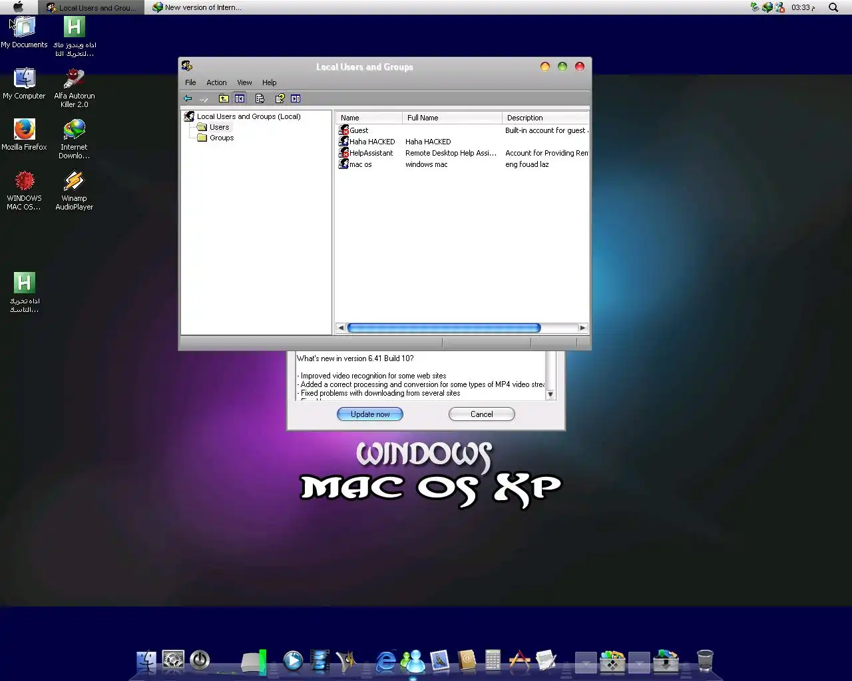This screenshot has width=852, height=681.
Task: Open the Applications 'A' icon in the dock
Action: (x=519, y=660)
